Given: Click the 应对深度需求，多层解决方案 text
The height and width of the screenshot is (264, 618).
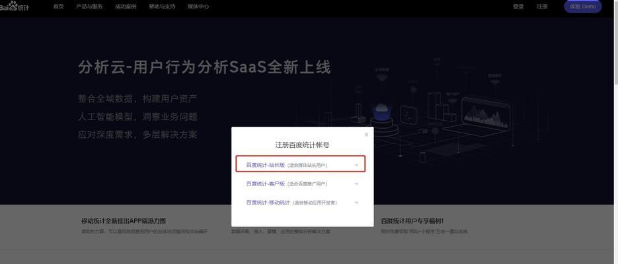Looking at the screenshot, I should pyautogui.click(x=137, y=135).
